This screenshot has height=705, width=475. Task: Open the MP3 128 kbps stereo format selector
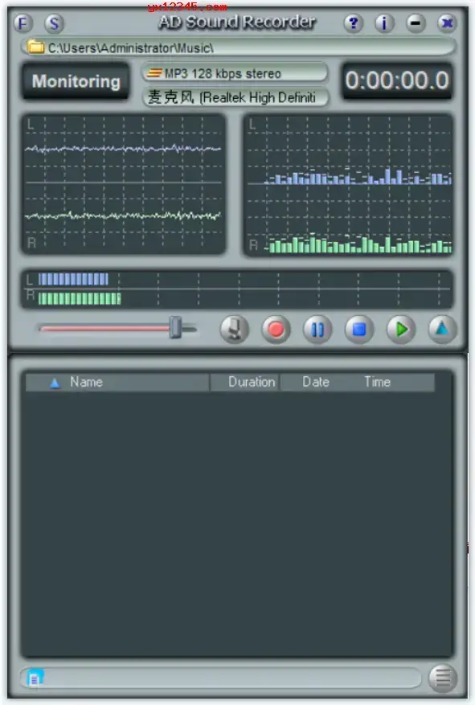pyautogui.click(x=235, y=73)
